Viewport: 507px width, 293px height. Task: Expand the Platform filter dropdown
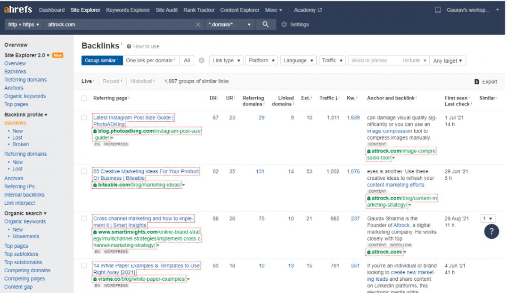click(262, 60)
